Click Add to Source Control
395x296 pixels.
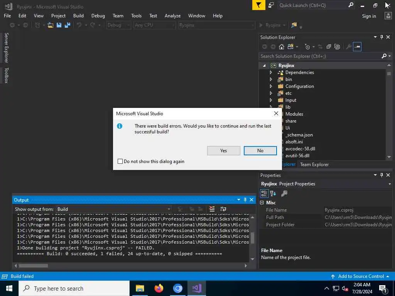(x=361, y=276)
